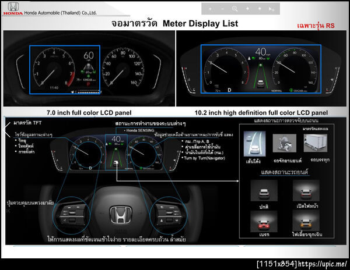Click the center Honda SENSING display panel

click(116, 152)
